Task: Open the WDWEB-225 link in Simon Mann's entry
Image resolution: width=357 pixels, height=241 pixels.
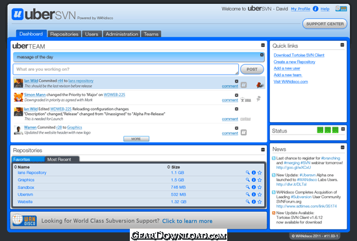Action: (114, 95)
